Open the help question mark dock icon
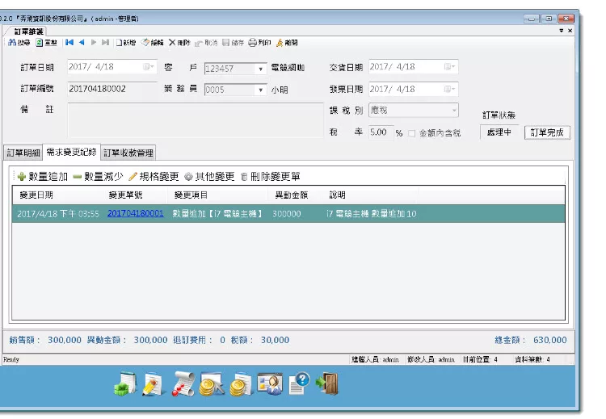The height and width of the screenshot is (419, 606). [298, 384]
